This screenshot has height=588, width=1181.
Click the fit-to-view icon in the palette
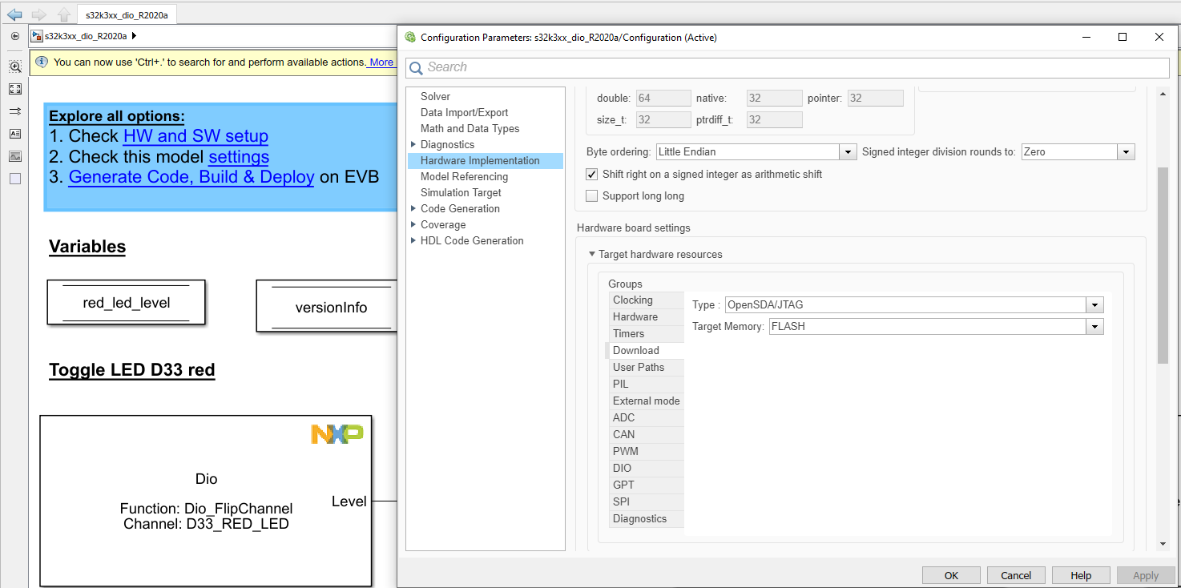click(14, 89)
